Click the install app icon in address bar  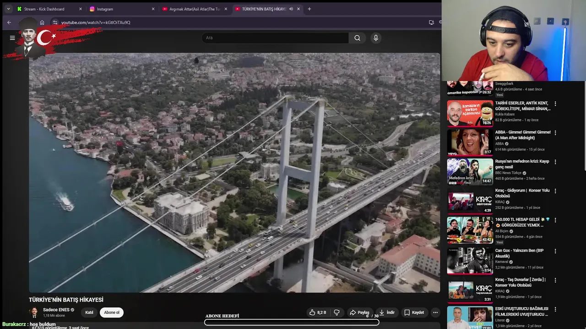coord(431,22)
